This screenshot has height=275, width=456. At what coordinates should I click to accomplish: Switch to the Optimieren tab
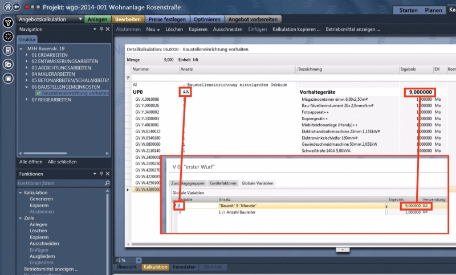(207, 19)
